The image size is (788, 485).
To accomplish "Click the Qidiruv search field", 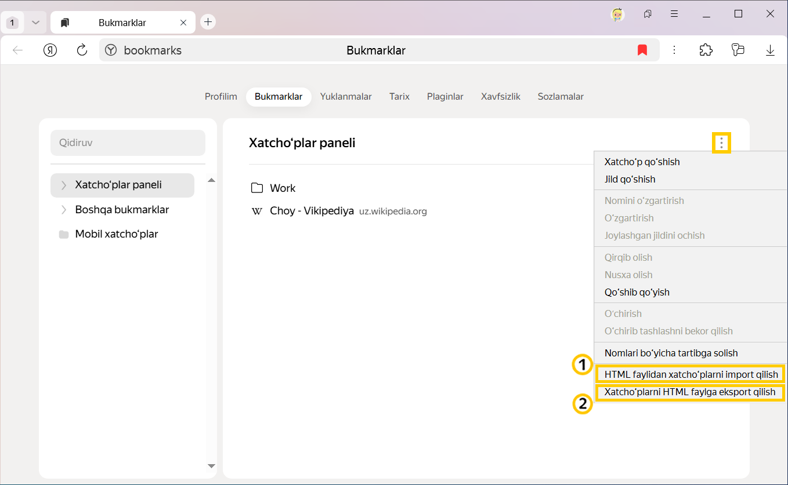I will click(x=128, y=143).
